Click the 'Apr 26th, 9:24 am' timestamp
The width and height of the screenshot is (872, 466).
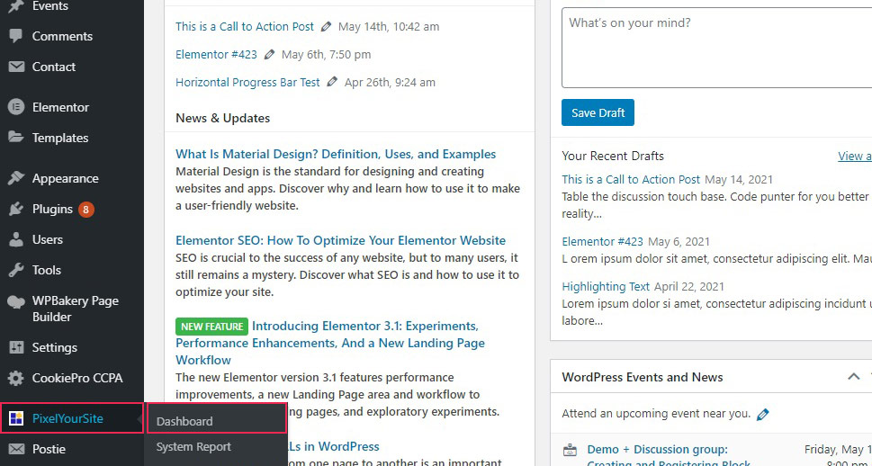pos(390,82)
